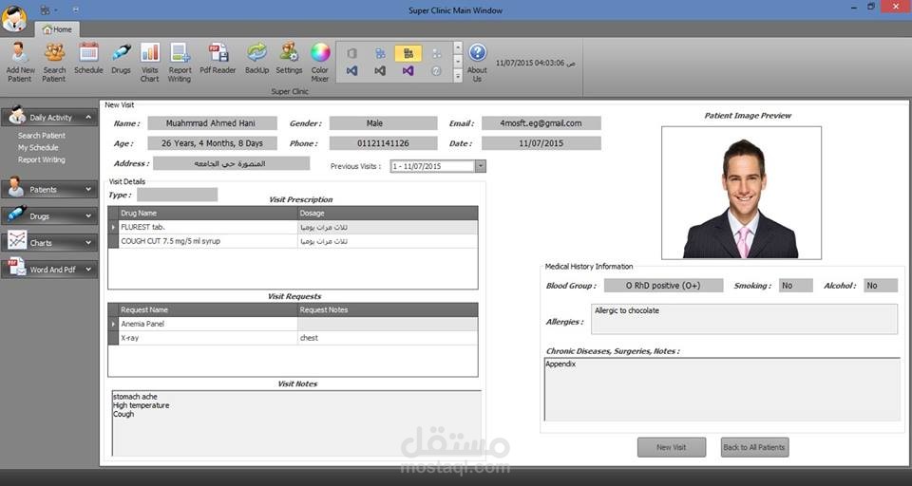This screenshot has width=912, height=486.
Task: Click the Gender field showing Male
Action: [383, 123]
